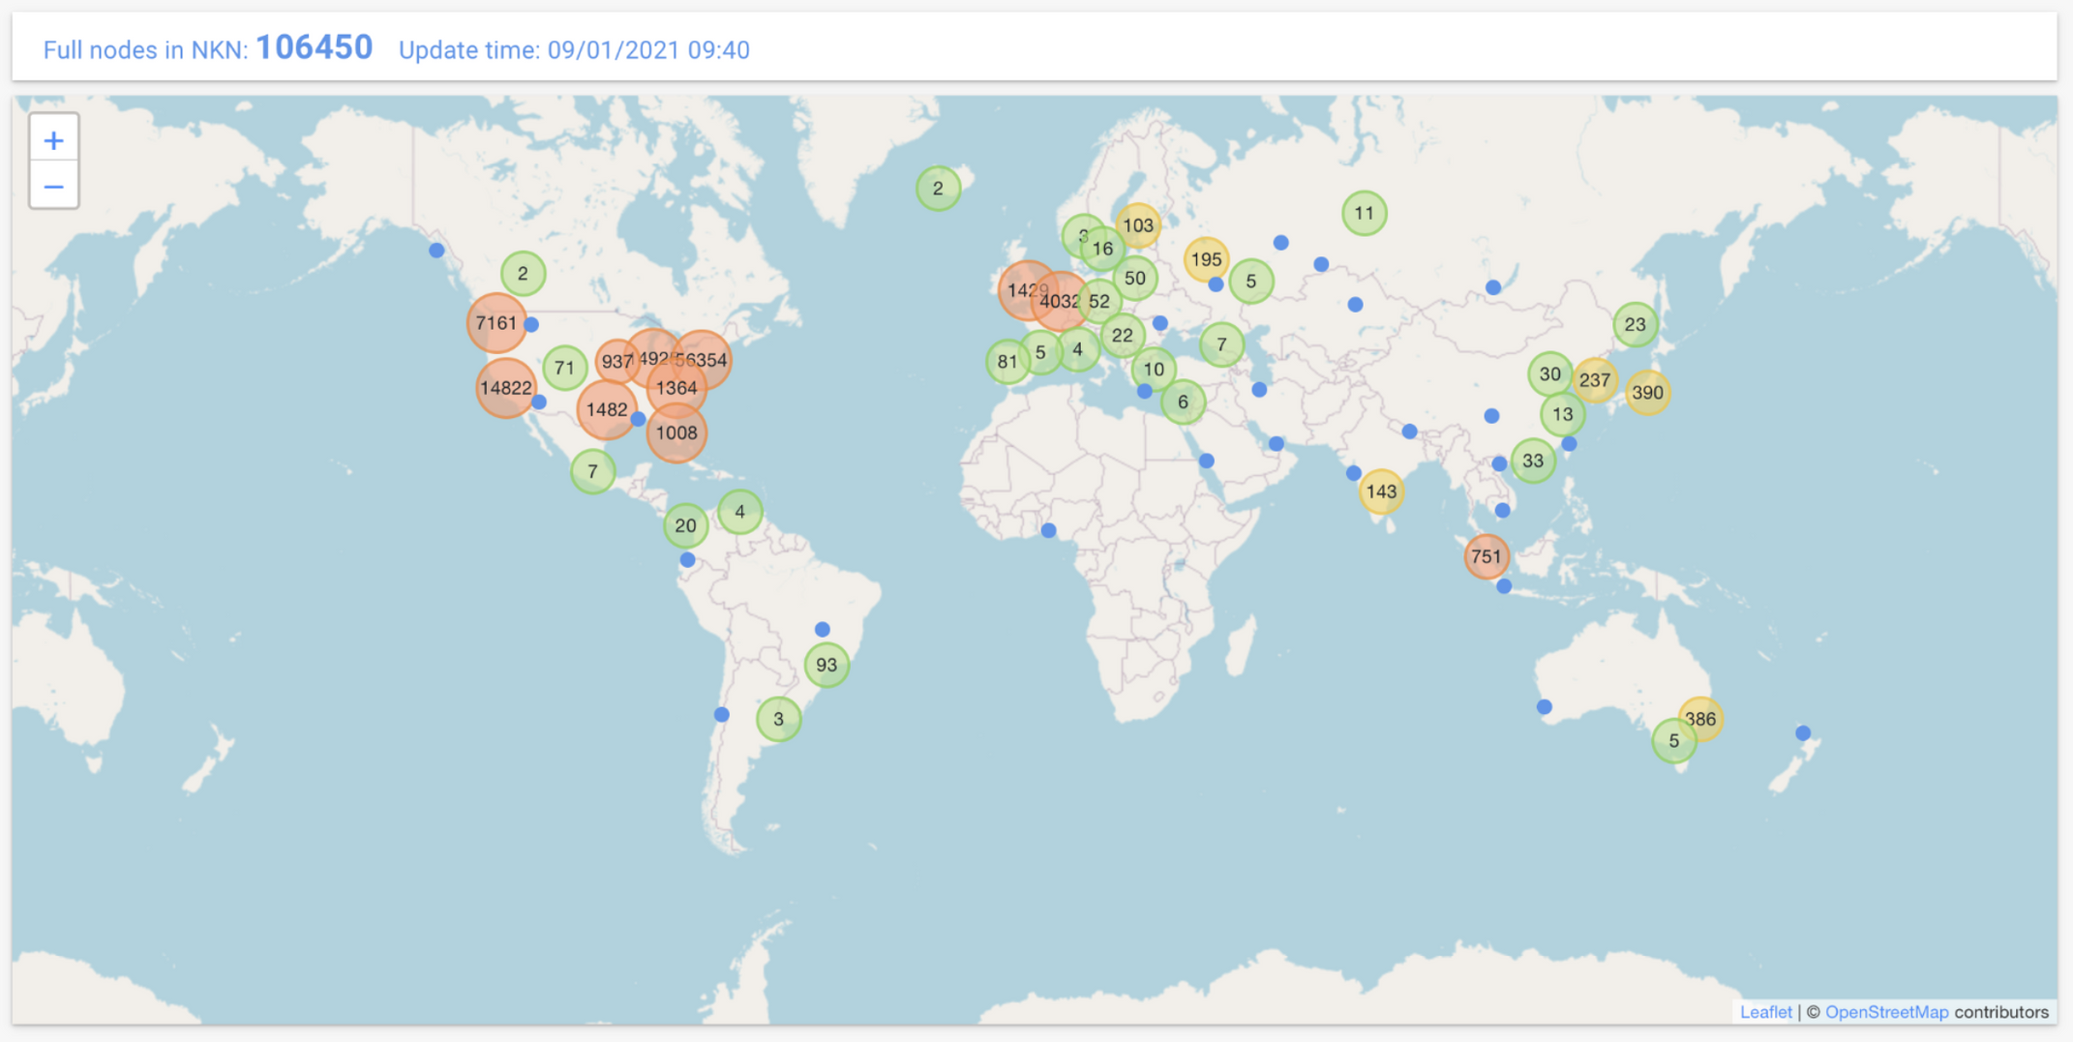The image size is (2073, 1042).
Task: Expand the 16 cluster in Northern Europe
Action: tap(1102, 249)
